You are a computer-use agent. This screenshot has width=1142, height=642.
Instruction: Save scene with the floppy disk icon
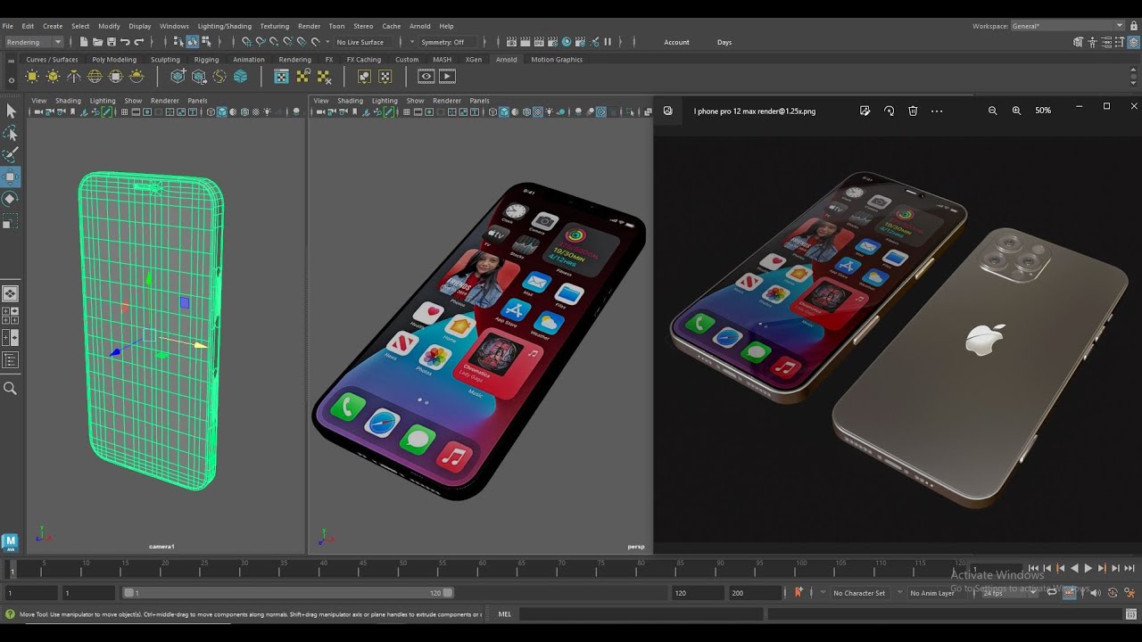pos(112,42)
